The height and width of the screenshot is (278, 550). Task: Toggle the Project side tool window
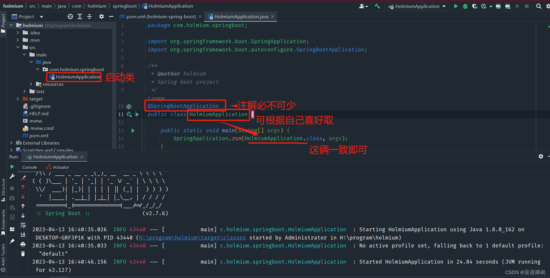[x=3, y=23]
